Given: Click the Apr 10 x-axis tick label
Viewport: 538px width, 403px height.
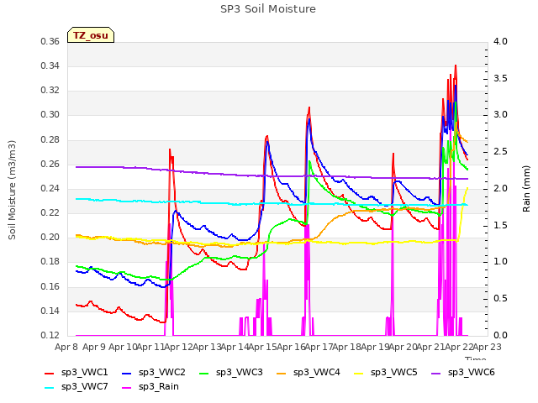Looking at the screenshot, I should tap(123, 347).
